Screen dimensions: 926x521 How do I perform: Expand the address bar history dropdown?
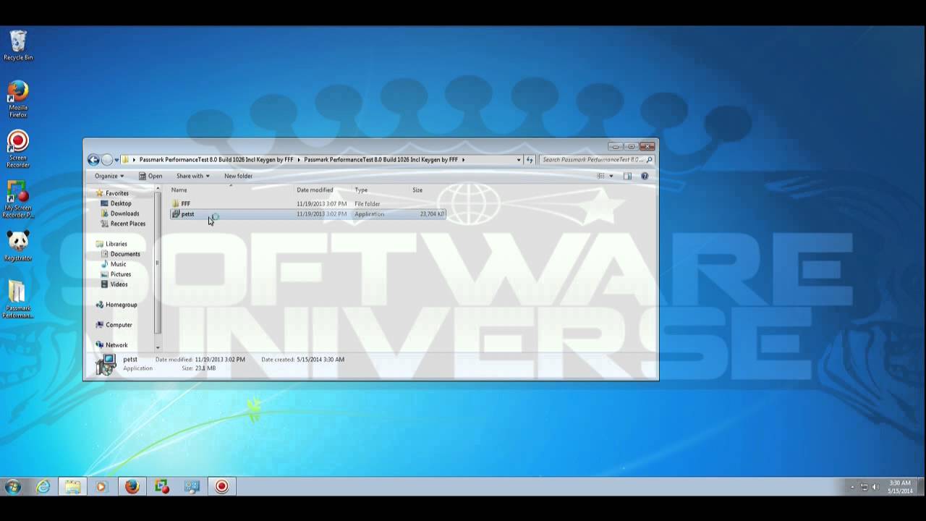point(519,160)
